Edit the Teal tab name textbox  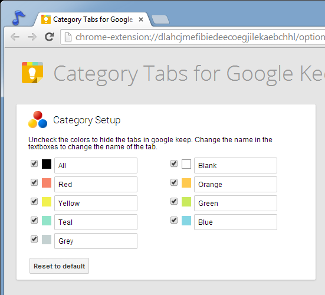click(96, 222)
